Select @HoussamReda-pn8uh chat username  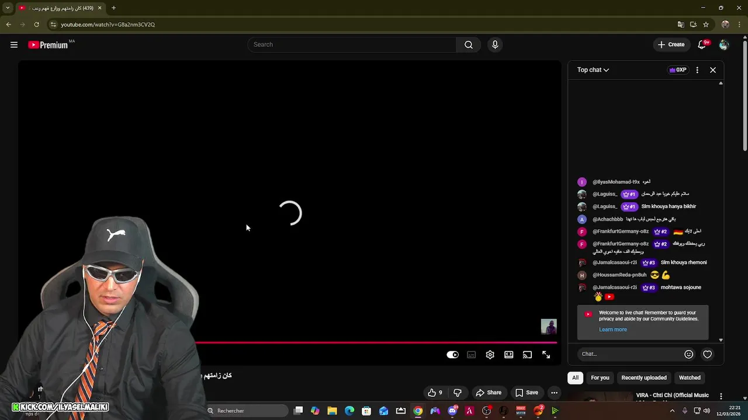619,275
